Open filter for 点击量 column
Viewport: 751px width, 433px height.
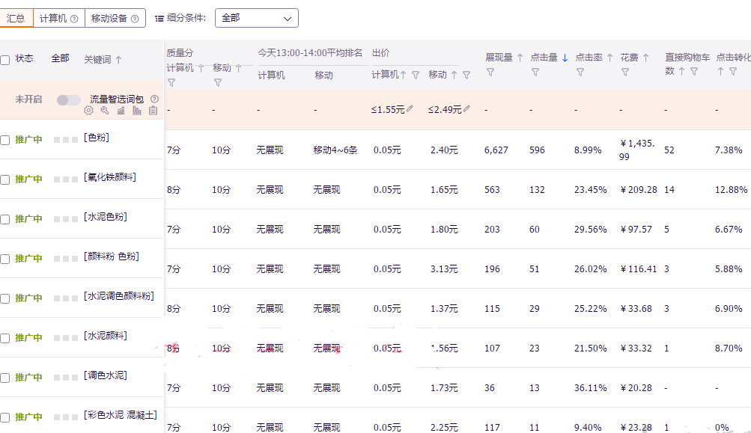pos(535,73)
